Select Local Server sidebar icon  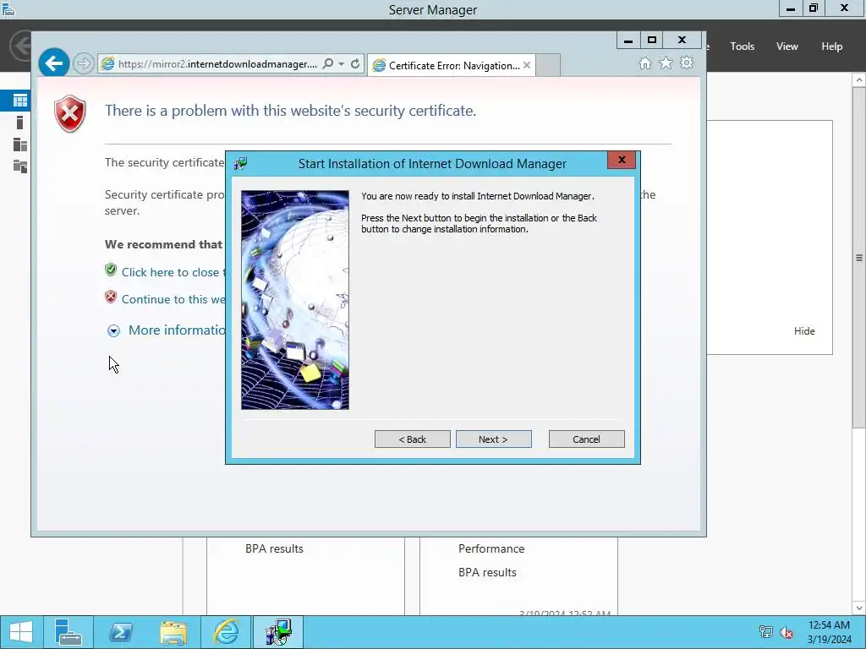pos(20,123)
